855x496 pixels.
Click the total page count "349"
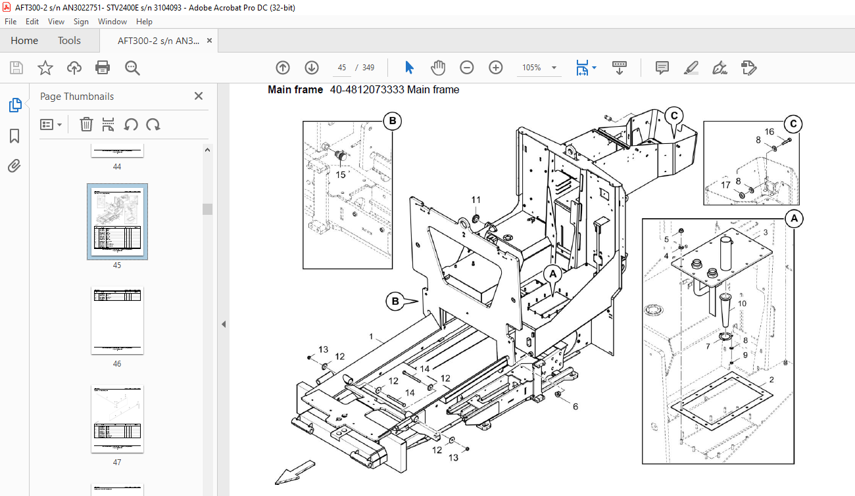click(x=368, y=68)
